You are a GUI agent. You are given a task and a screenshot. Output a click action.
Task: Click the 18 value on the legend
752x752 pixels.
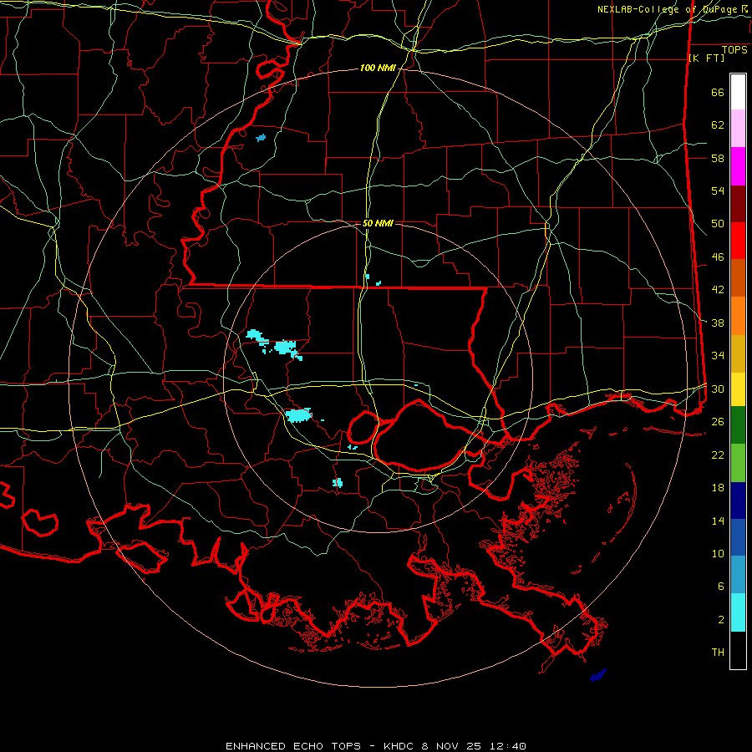[718, 488]
